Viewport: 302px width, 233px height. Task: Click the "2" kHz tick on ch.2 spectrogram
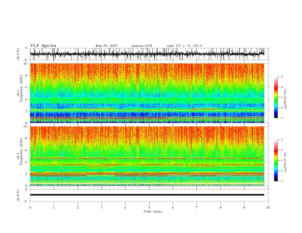[27, 174]
